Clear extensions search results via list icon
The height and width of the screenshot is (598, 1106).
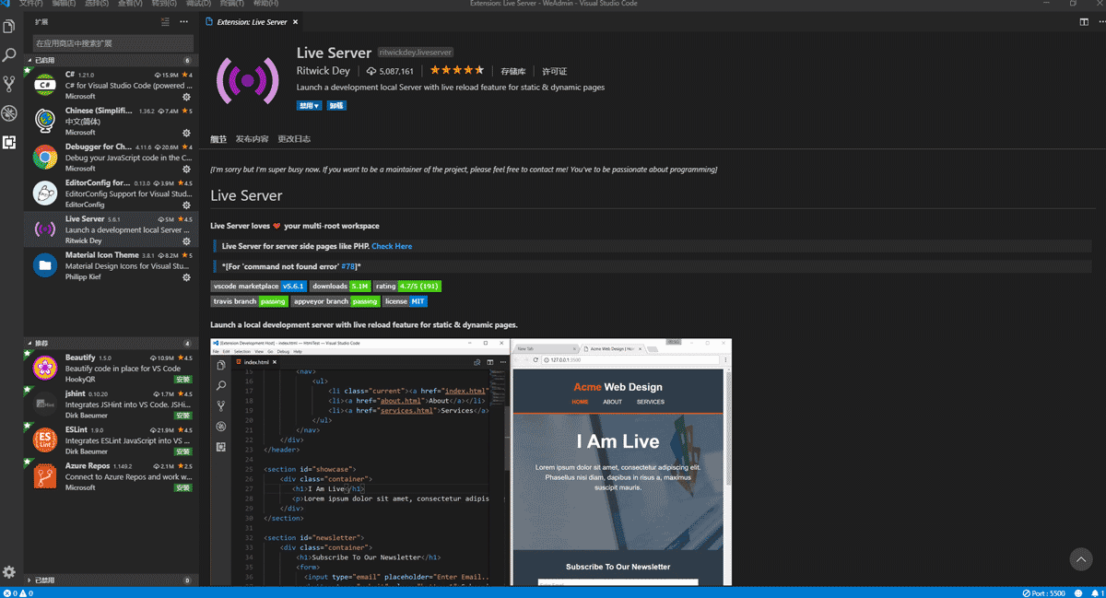pyautogui.click(x=165, y=21)
